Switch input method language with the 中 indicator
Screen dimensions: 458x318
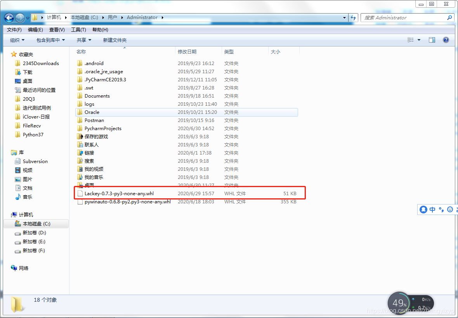tap(432, 209)
